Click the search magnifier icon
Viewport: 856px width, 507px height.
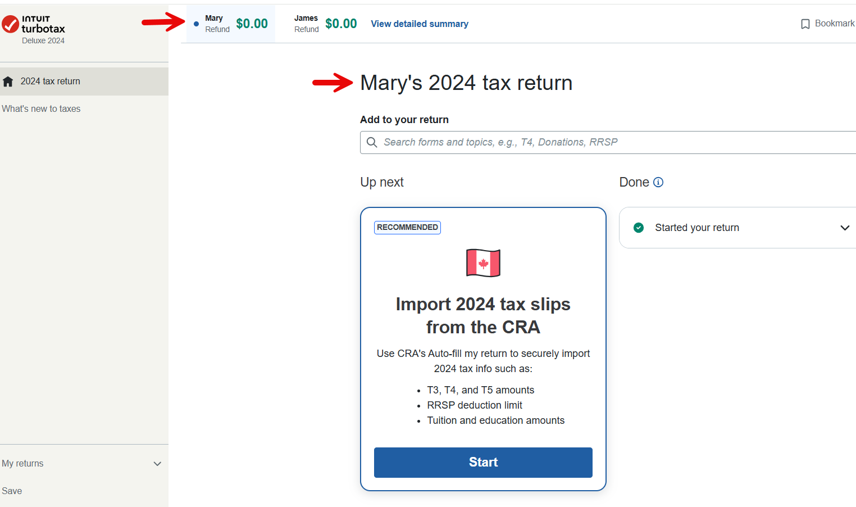[x=372, y=142]
